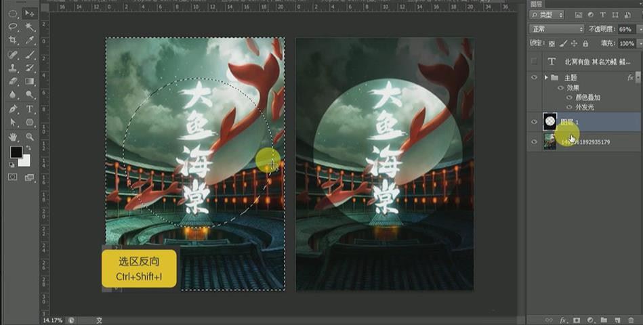The image size is (643, 325).
Task: Show the hidden text layer 北冥有鱼
Action: [x=534, y=62]
